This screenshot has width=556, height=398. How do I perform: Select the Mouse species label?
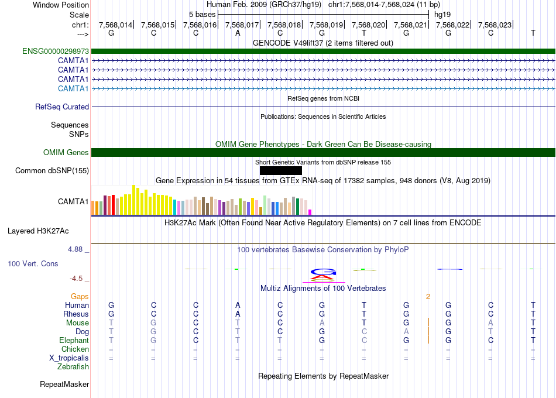pos(77,323)
